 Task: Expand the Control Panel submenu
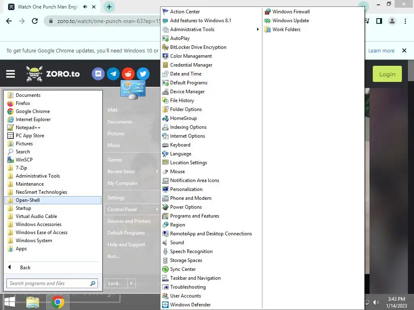tap(157, 209)
